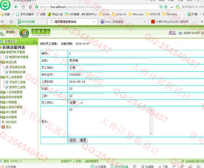Collapse the 员工信息管理 tree folder

click(3, 77)
